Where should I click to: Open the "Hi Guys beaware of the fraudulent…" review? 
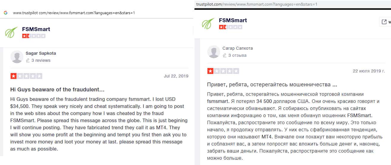[x=57, y=89]
